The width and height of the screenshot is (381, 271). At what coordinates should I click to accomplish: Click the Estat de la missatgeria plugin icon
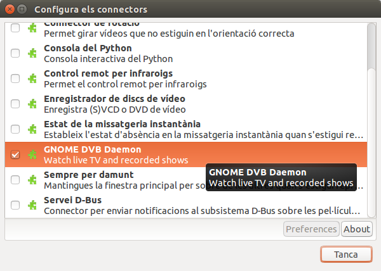point(32,129)
